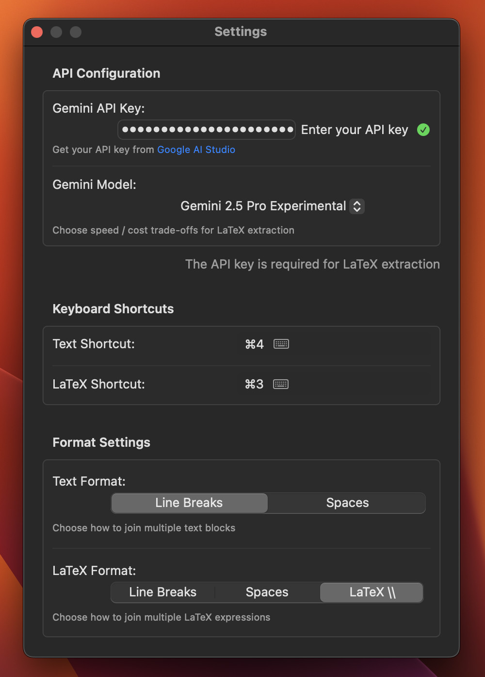Click the ⌘3 LaTeX Shortcut recorder
This screenshot has width=485, height=677.
tap(254, 384)
